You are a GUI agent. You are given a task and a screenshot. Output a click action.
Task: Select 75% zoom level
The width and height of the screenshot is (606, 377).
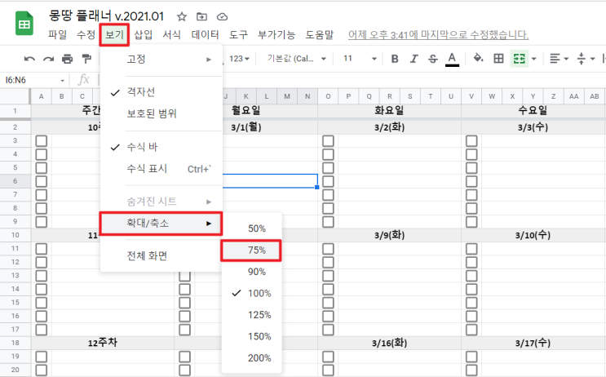pos(251,251)
